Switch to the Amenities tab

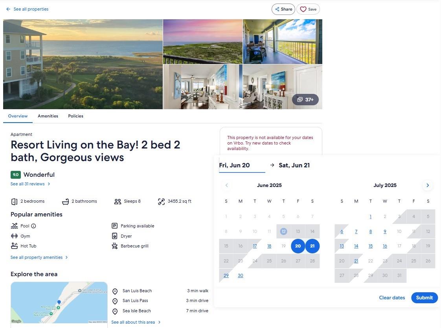[48, 116]
